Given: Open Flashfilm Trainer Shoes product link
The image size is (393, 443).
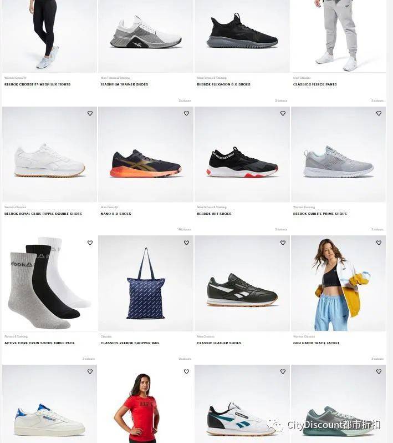Looking at the screenshot, I should click(124, 84).
